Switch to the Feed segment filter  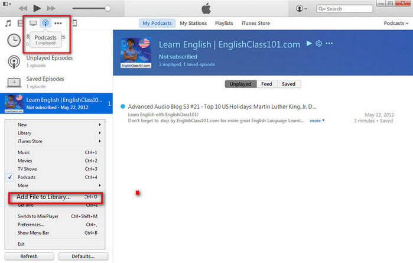tap(266, 84)
